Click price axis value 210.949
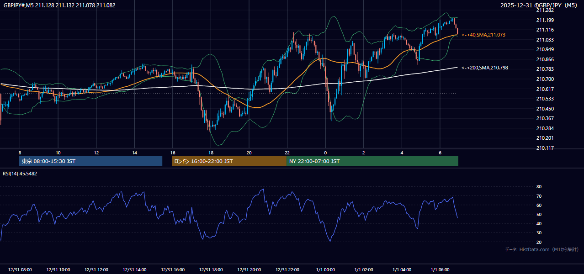Viewport: 584px width, 274px height. pyautogui.click(x=545, y=49)
